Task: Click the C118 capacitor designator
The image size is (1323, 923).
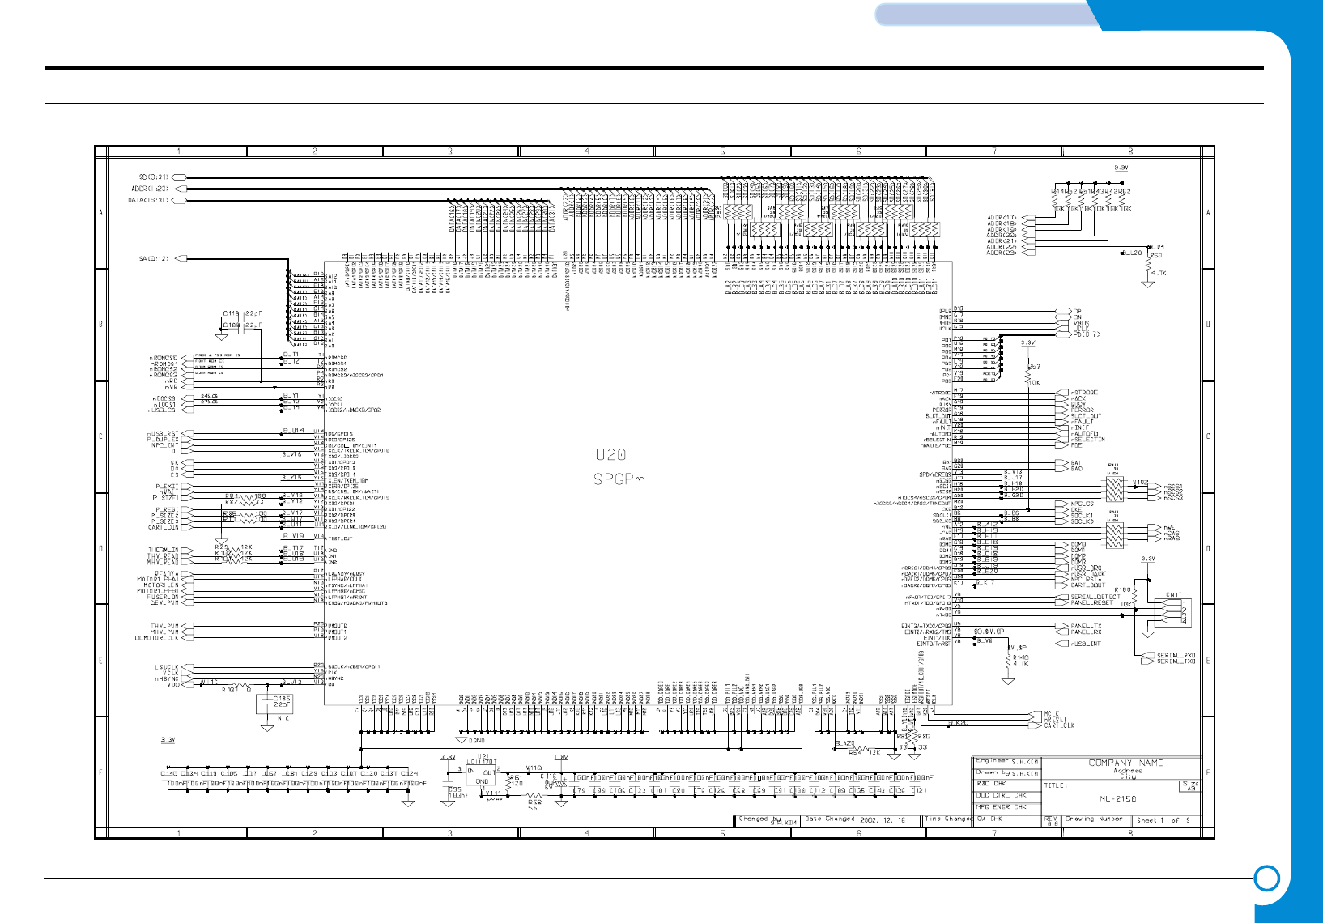Action: coord(232,313)
